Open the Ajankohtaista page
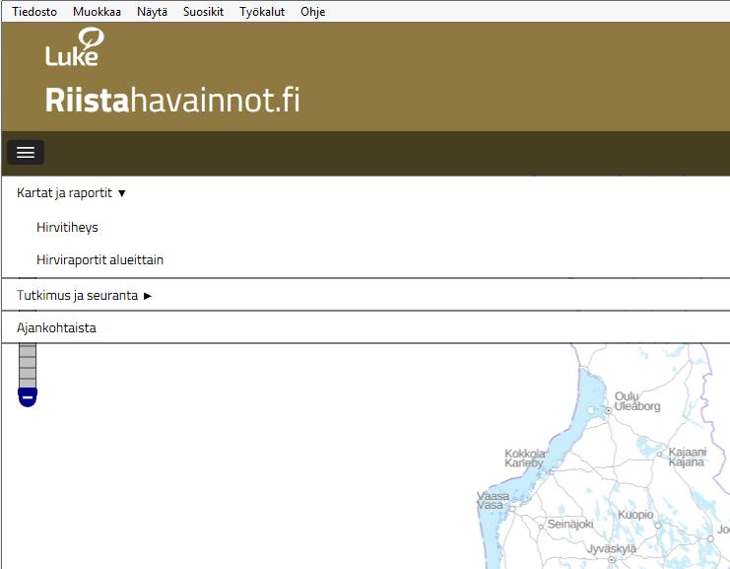 [x=56, y=327]
